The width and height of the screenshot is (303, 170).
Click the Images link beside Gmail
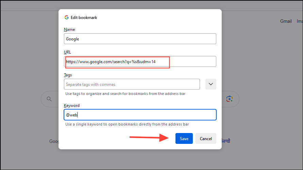[300, 21]
